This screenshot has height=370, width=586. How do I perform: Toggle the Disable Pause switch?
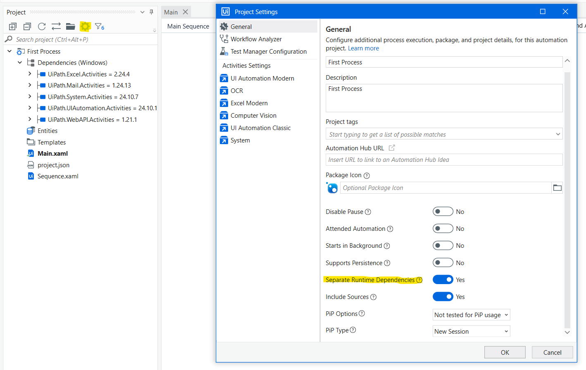(x=443, y=211)
